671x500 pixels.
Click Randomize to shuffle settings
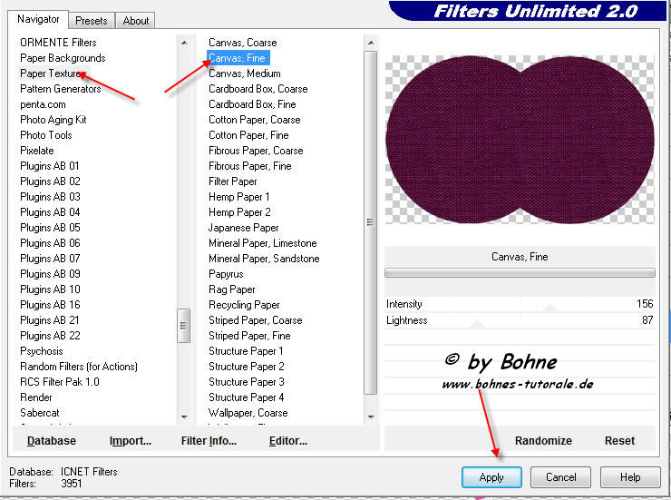543,440
